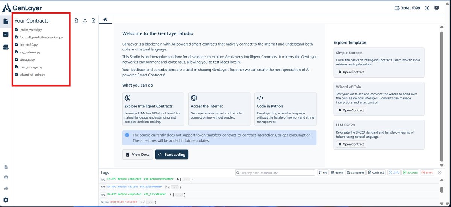The width and height of the screenshot is (451, 207).
Task: Click the LLM ERC20 template title
Action: tap(346, 125)
